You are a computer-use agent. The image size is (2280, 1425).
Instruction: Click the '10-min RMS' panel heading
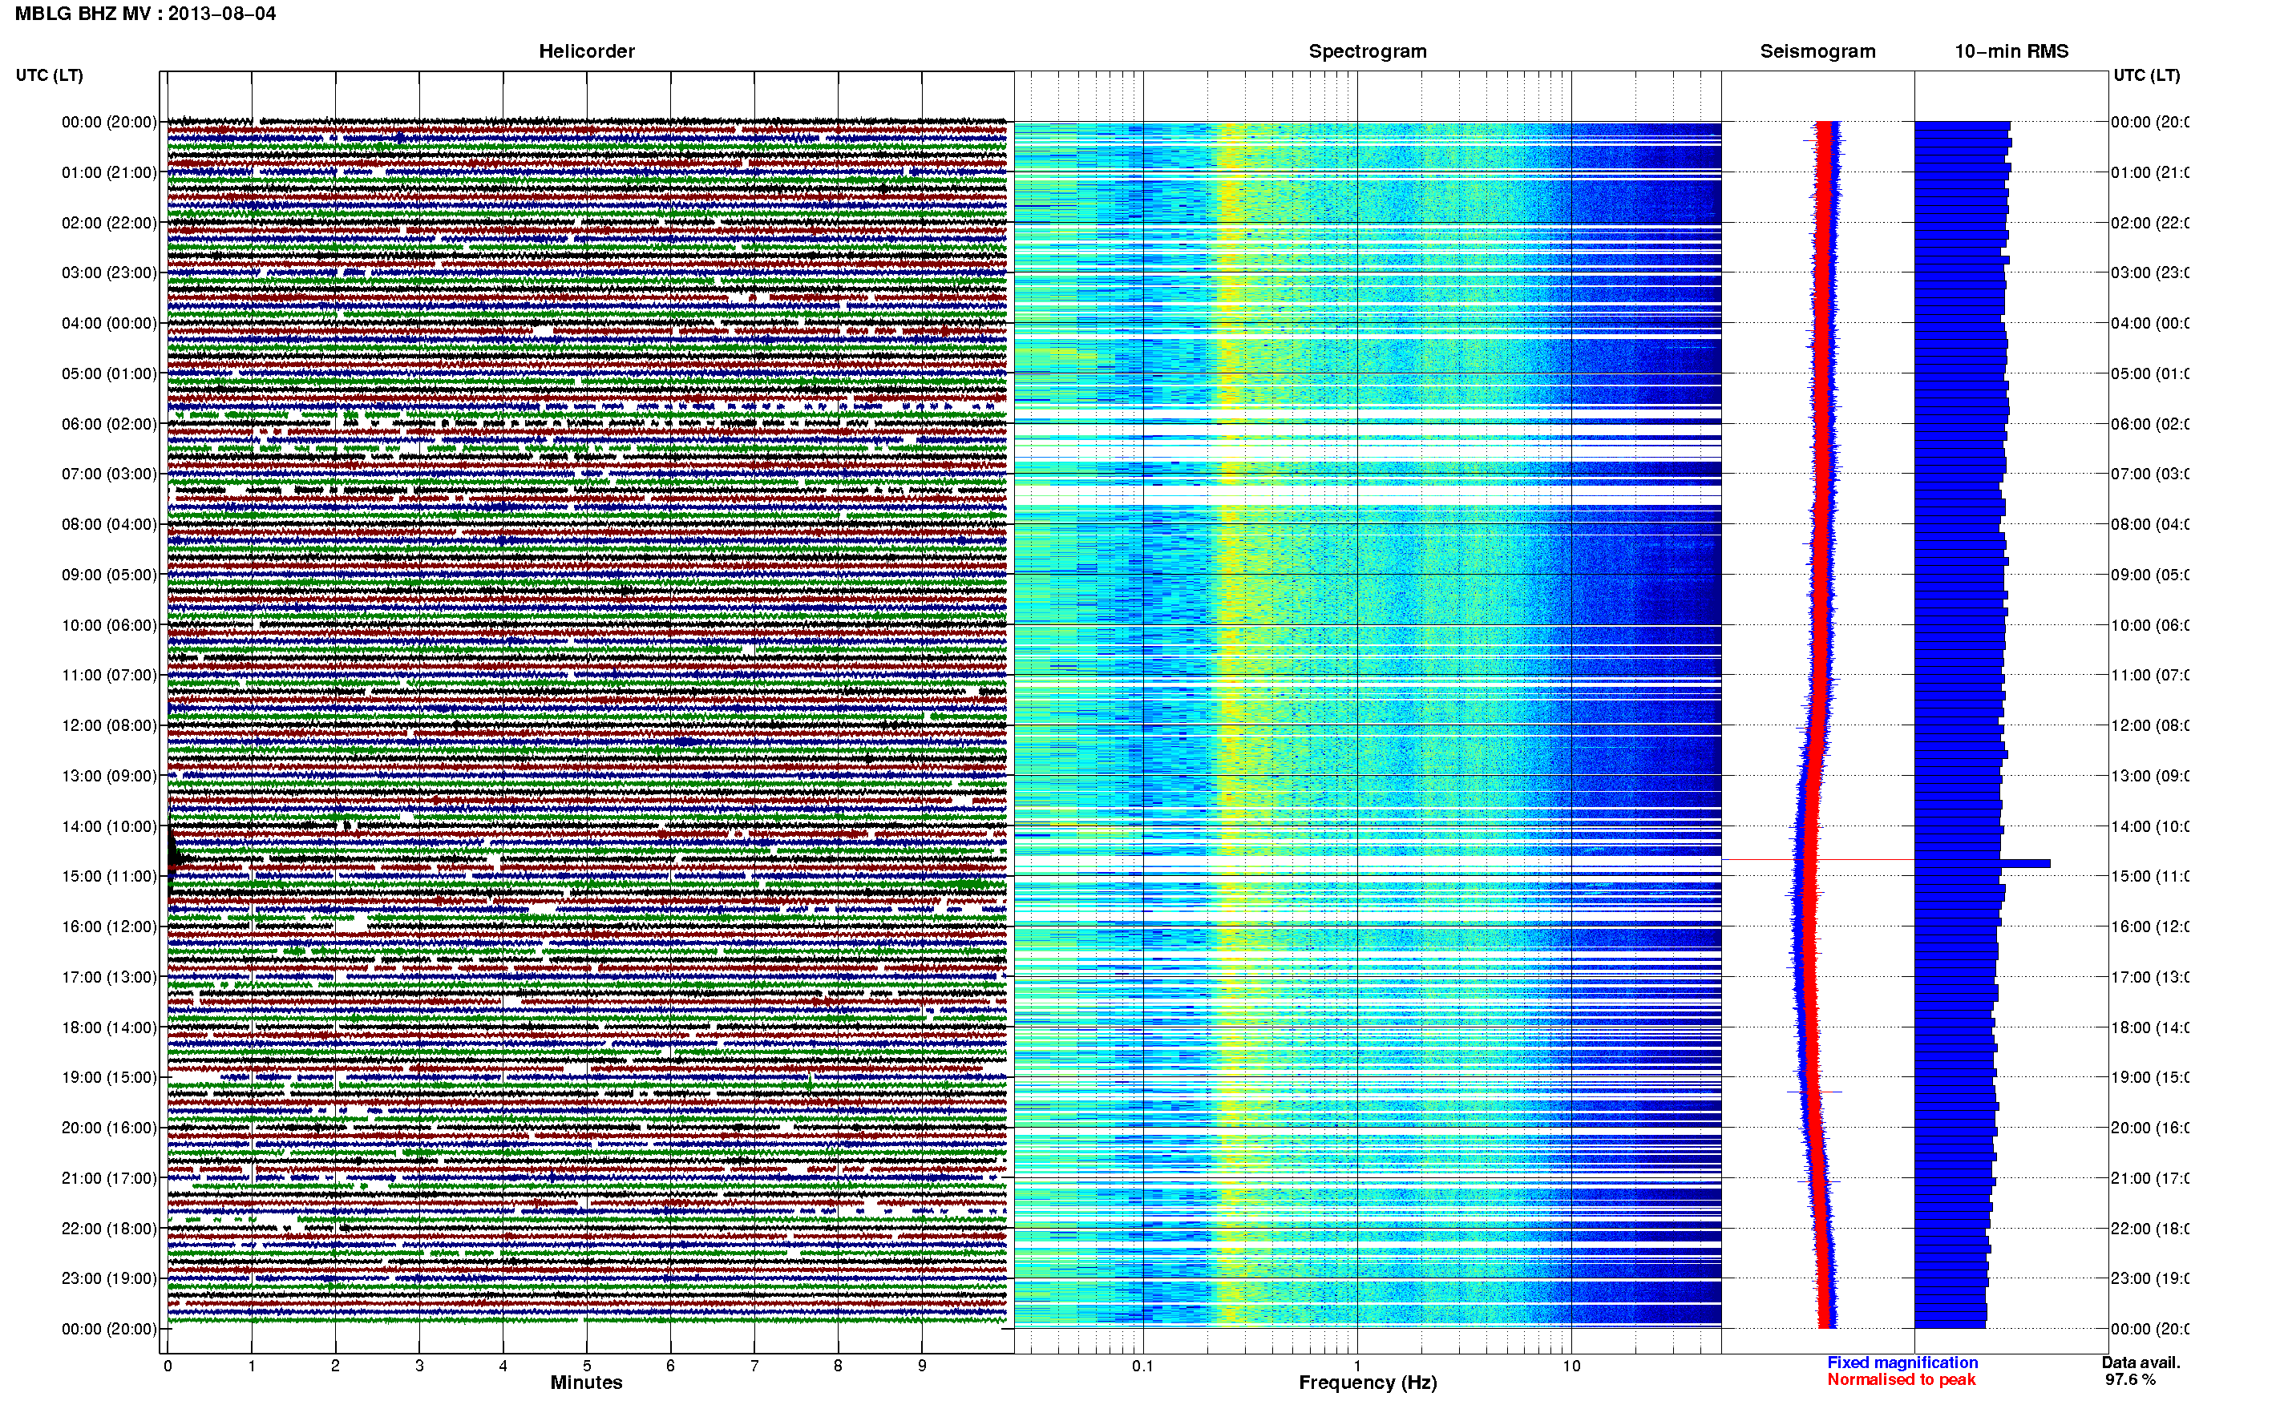2011,51
